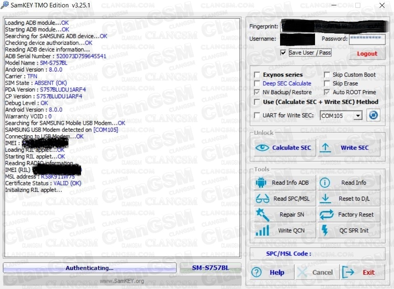Toggle the Save User / Pass checkbox
The image size is (394, 289).
coord(283,53)
